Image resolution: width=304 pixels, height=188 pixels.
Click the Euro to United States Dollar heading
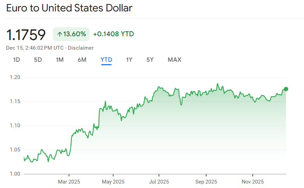click(69, 8)
